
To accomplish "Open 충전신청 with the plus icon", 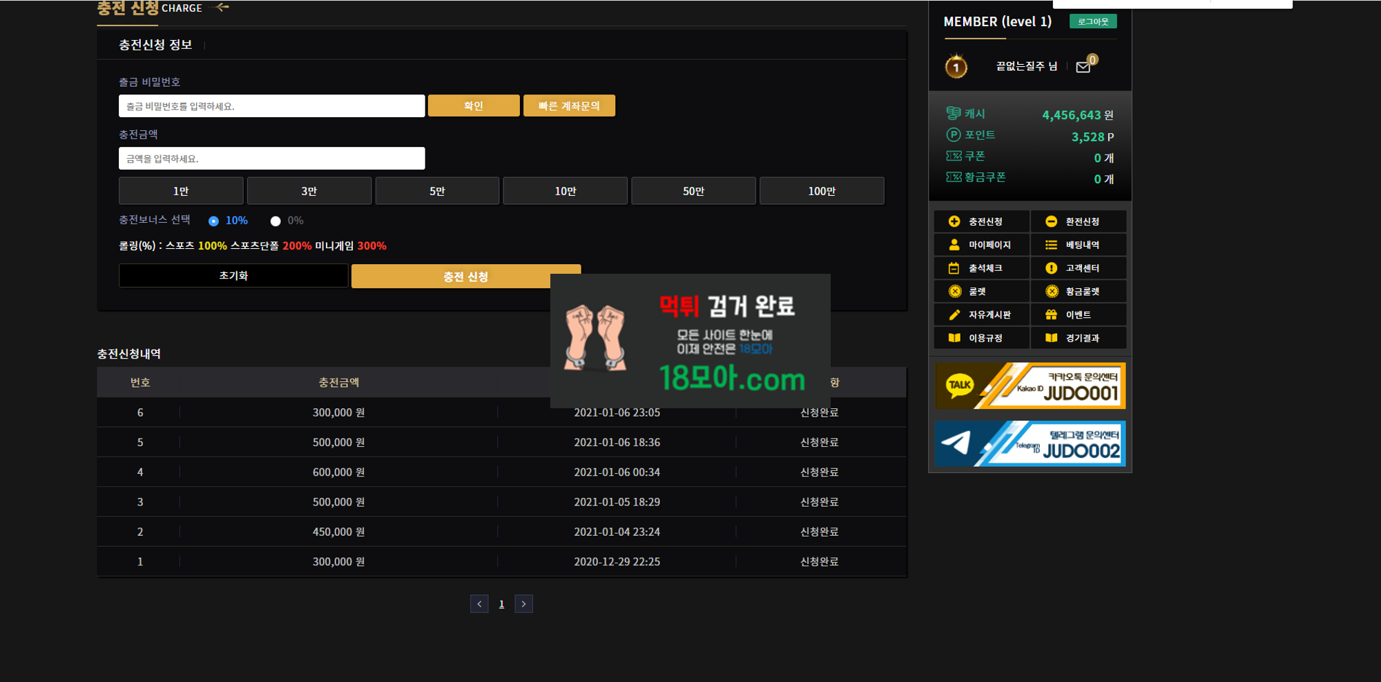I will click(x=981, y=221).
